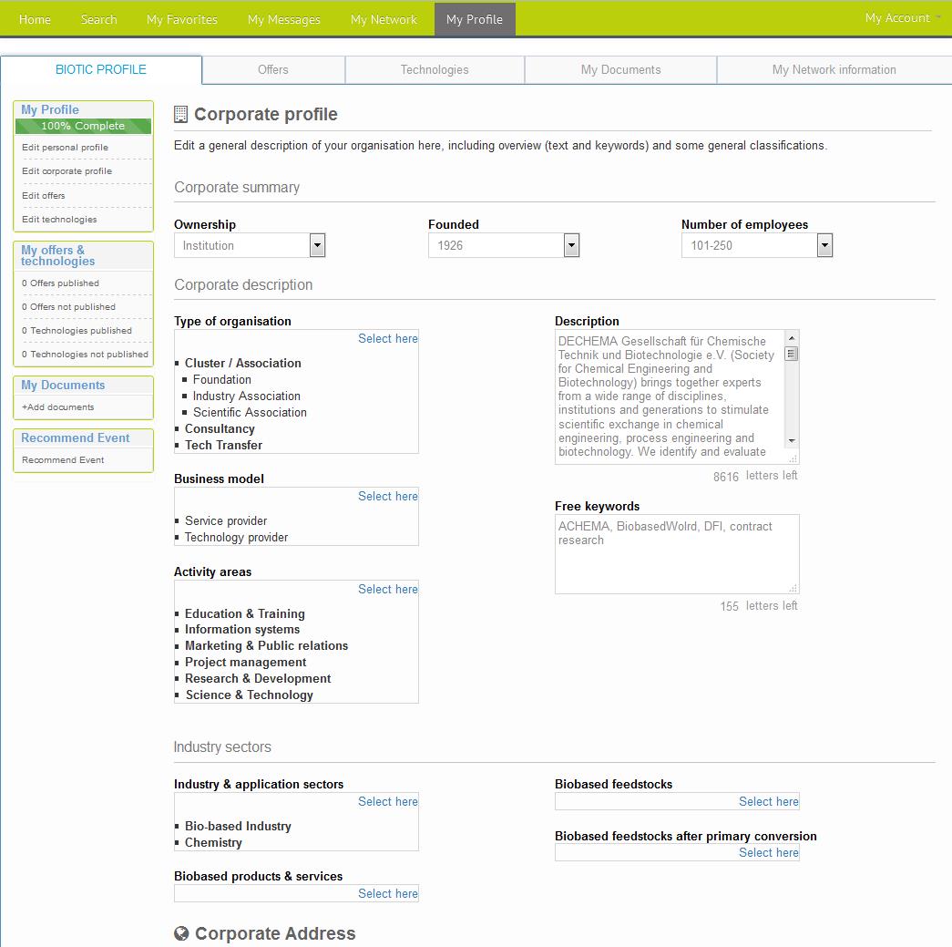952x947 pixels.
Task: Open the My Documents tab
Action: click(x=620, y=69)
